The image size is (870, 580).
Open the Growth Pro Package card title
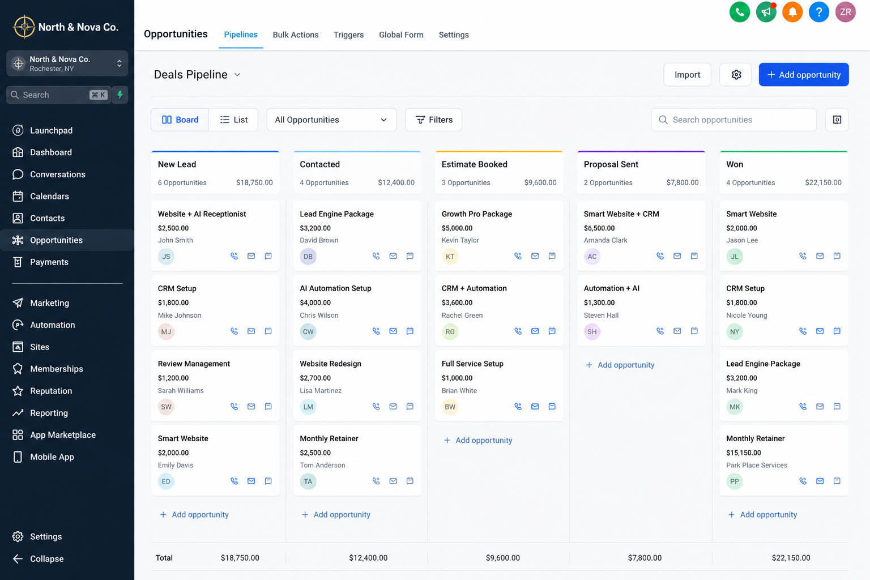pos(477,214)
